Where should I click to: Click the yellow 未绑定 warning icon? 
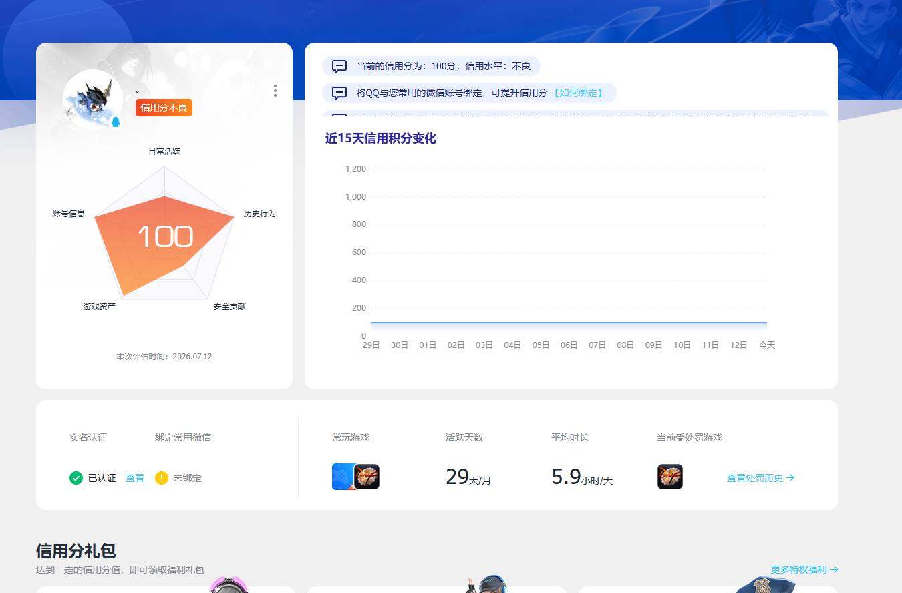click(162, 478)
